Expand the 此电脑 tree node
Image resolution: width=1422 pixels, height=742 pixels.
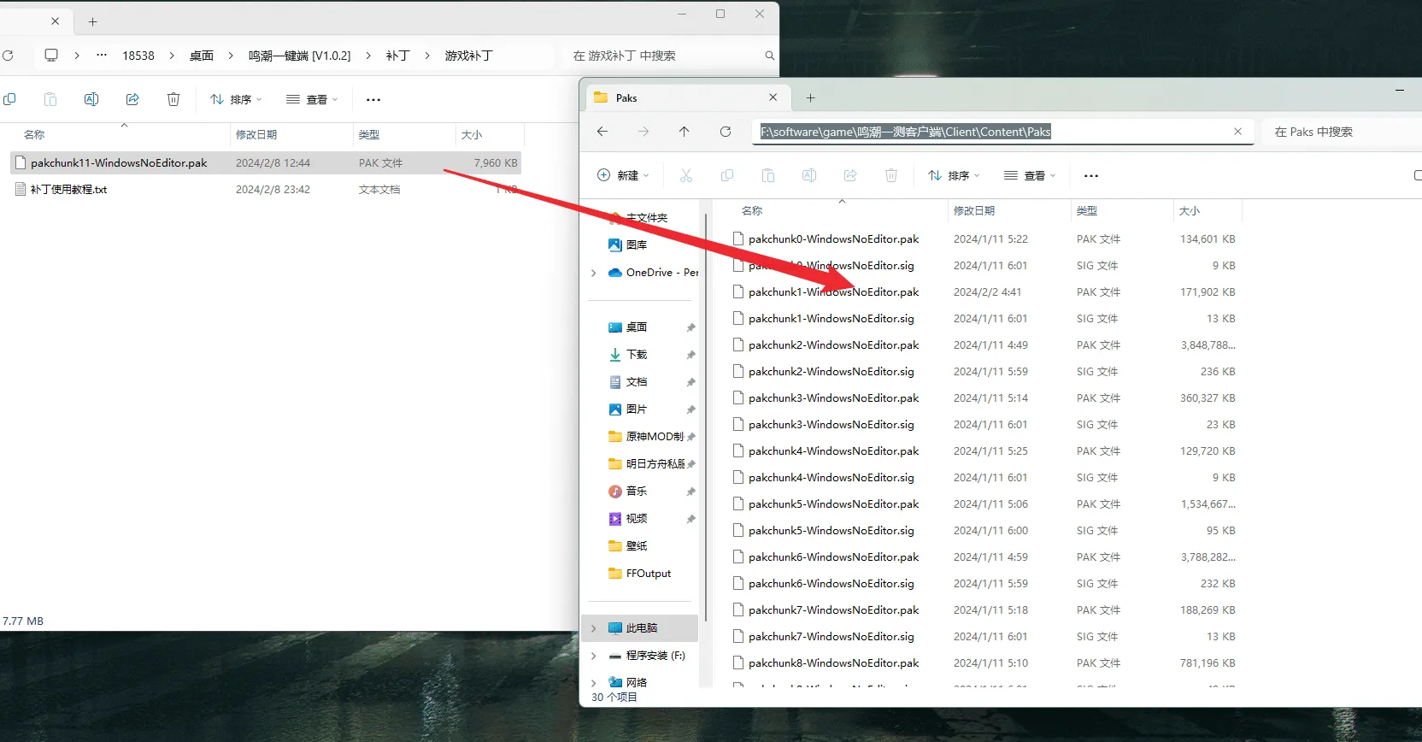[594, 628]
